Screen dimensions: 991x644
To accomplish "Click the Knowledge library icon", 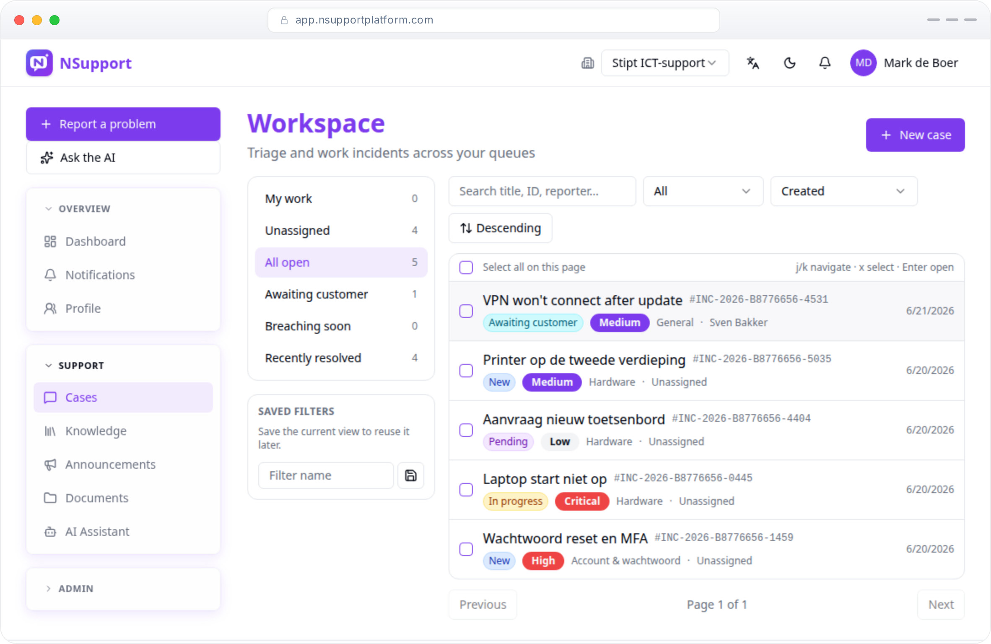I will pos(50,431).
